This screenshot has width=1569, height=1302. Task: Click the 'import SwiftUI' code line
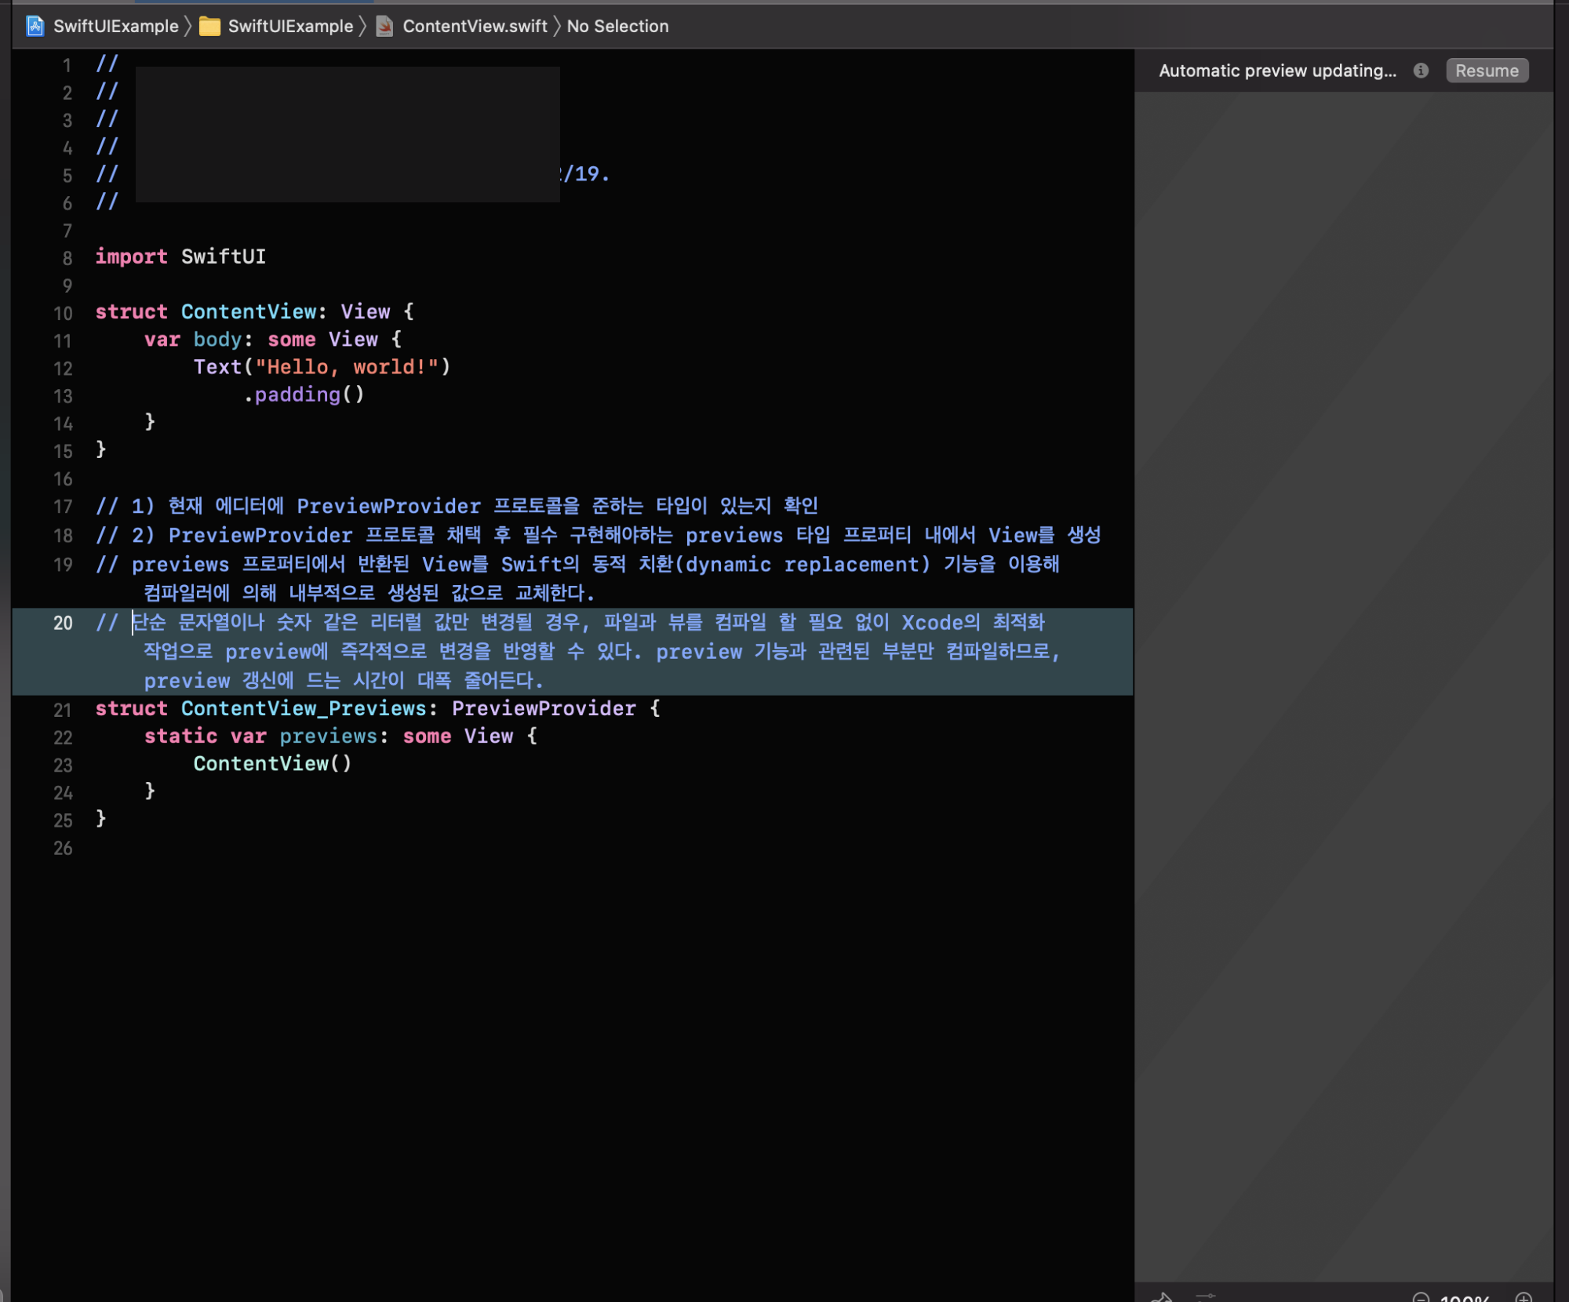[x=180, y=256]
